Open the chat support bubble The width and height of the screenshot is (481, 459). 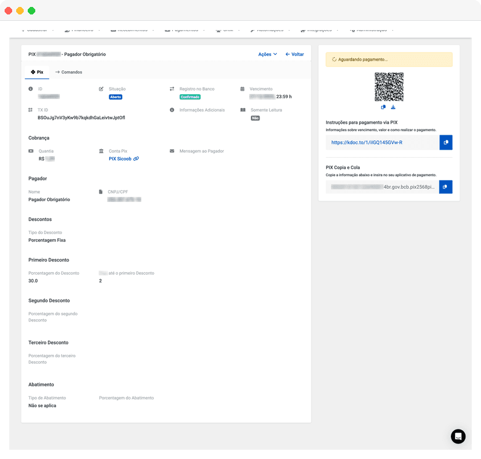click(x=458, y=436)
